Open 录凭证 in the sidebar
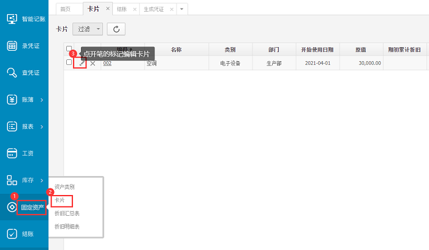Image resolution: width=429 pixels, height=250 pixels. (25, 46)
